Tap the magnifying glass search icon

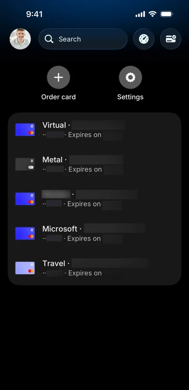point(49,39)
